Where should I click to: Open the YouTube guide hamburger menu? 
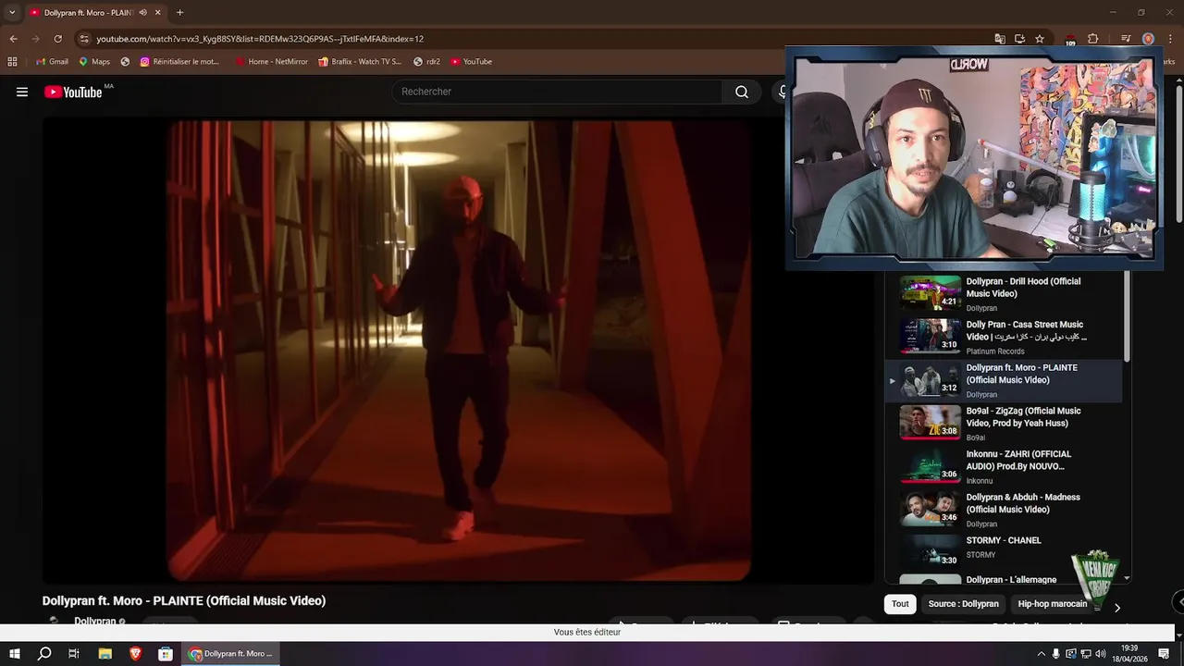pos(22,92)
